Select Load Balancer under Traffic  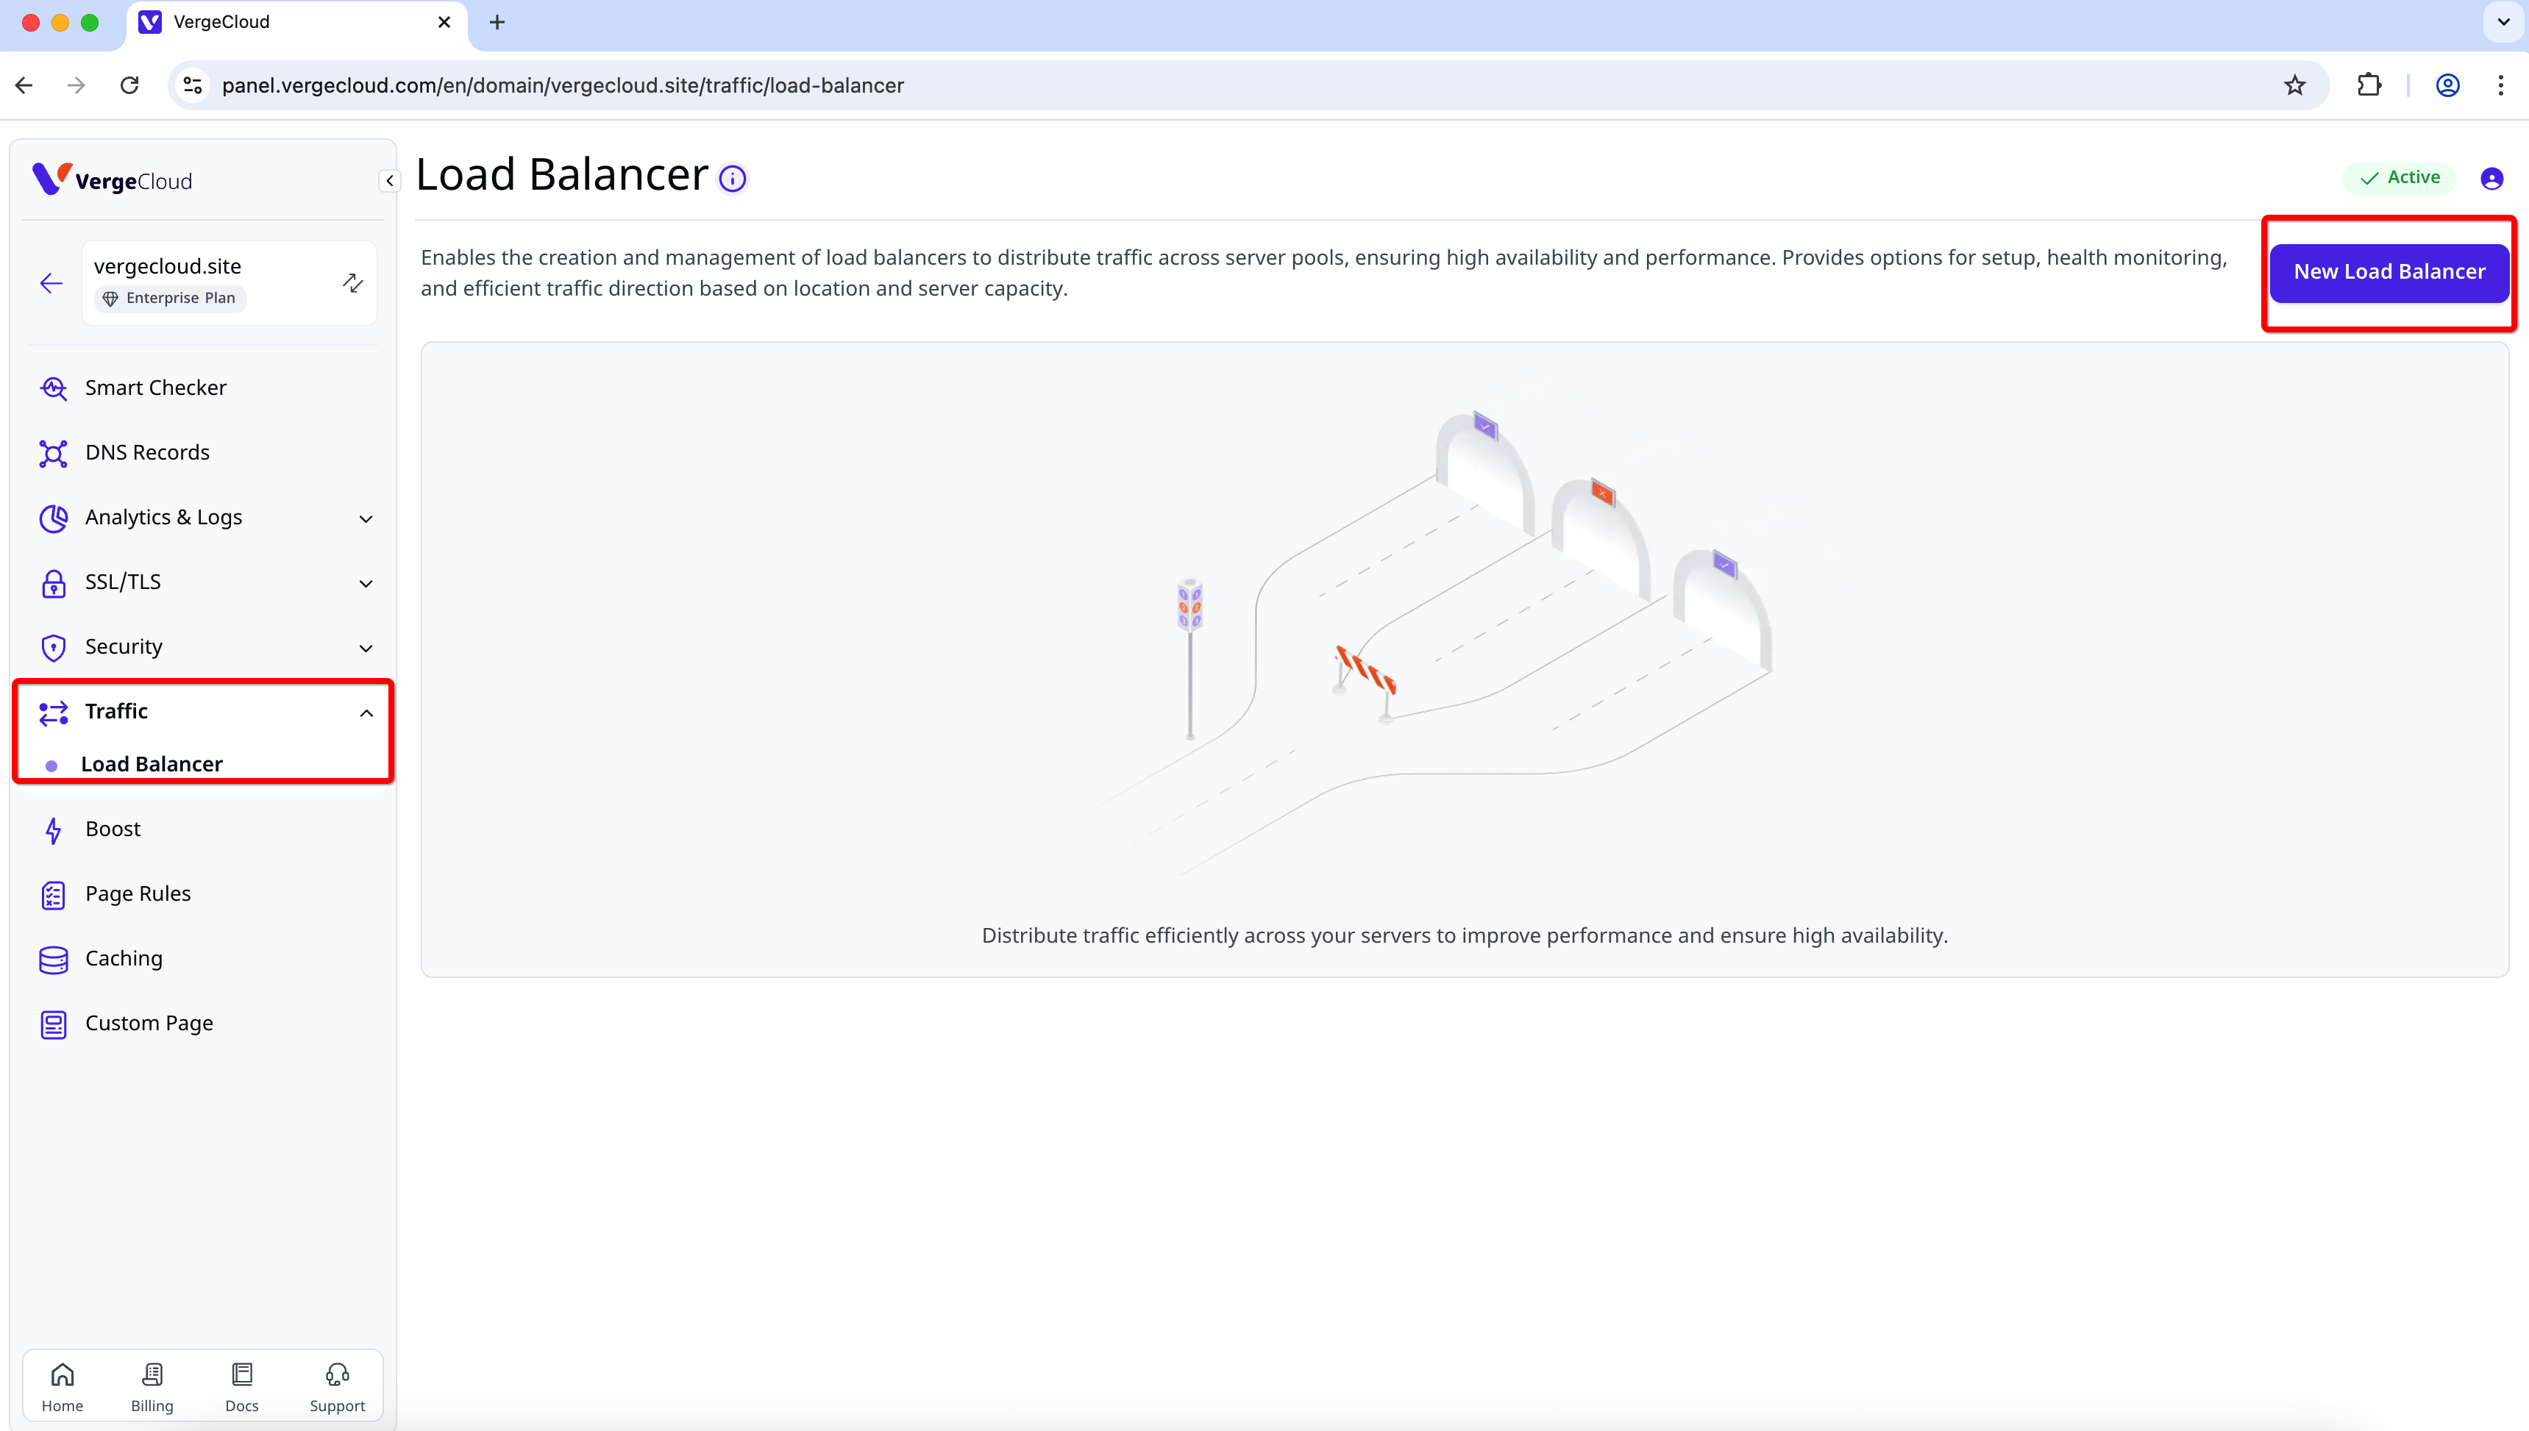pyautogui.click(x=152, y=763)
